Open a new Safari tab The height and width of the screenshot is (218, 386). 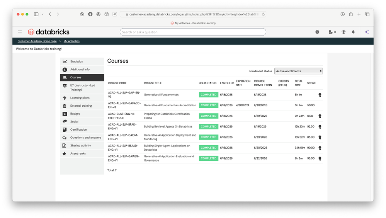pyautogui.click(x=359, y=14)
